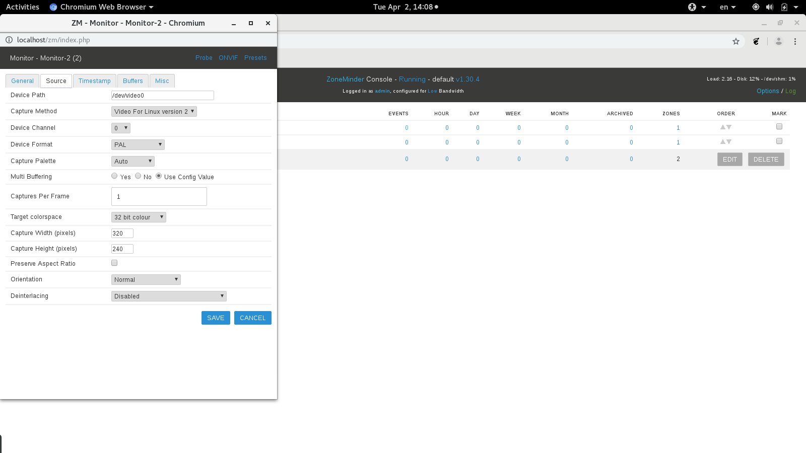The height and width of the screenshot is (453, 806).
Task: Click the site information icon in popup address bar
Action: click(x=9, y=40)
